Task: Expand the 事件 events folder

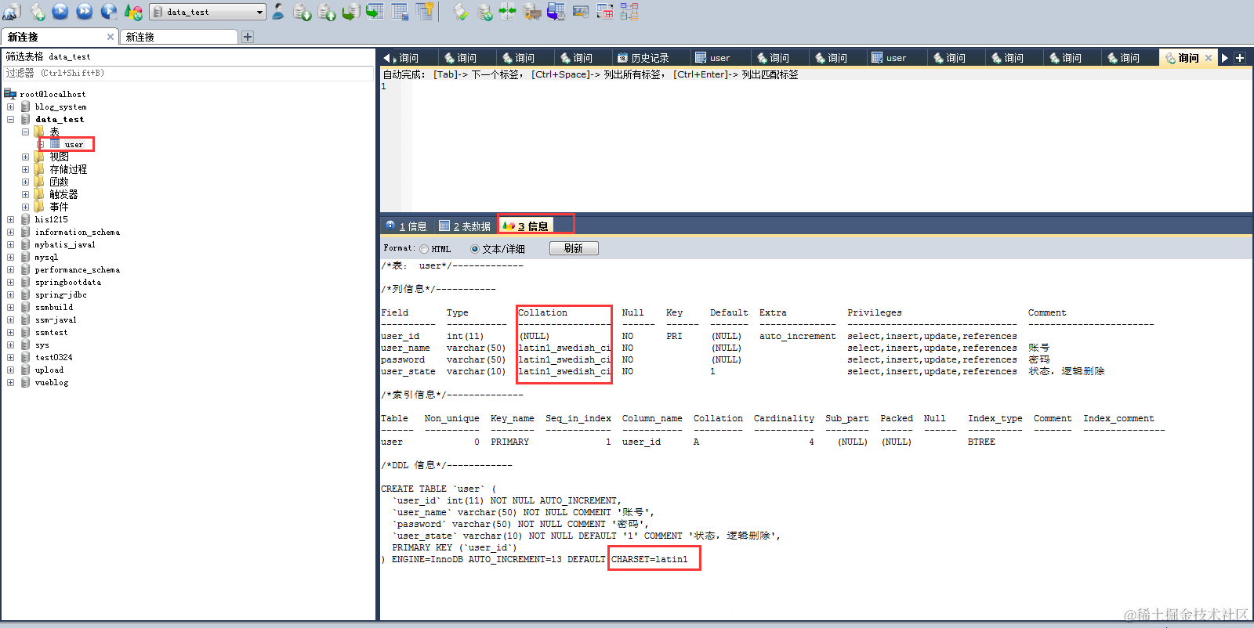Action: pos(25,207)
